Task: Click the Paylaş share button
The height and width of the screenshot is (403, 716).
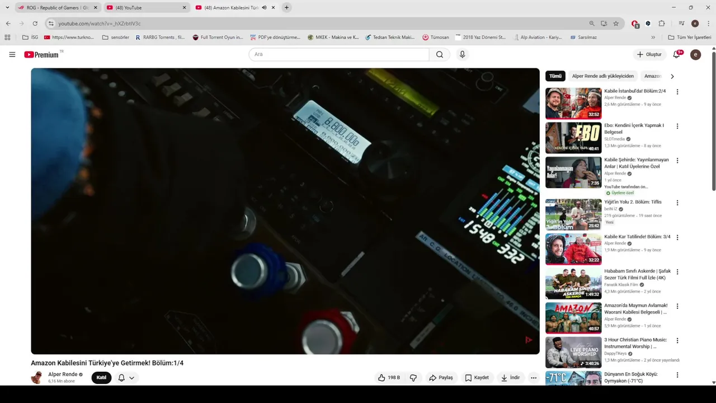Action: [x=441, y=378]
